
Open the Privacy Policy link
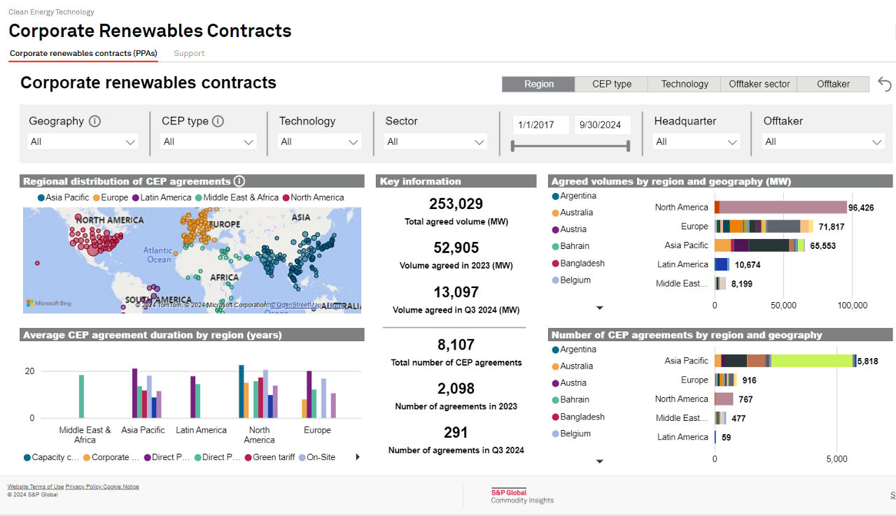[83, 487]
